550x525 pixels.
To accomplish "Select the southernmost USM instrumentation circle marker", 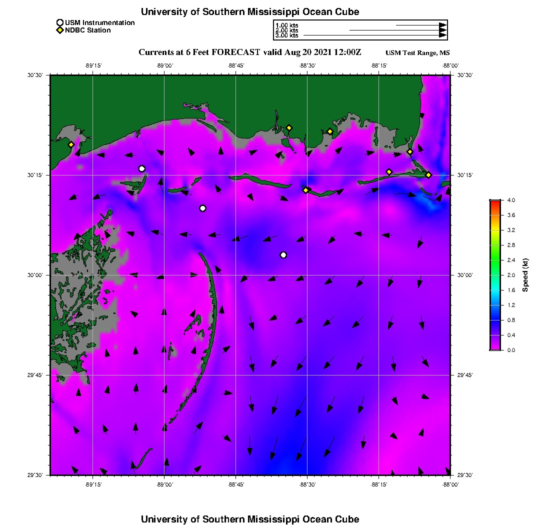I will (x=283, y=255).
